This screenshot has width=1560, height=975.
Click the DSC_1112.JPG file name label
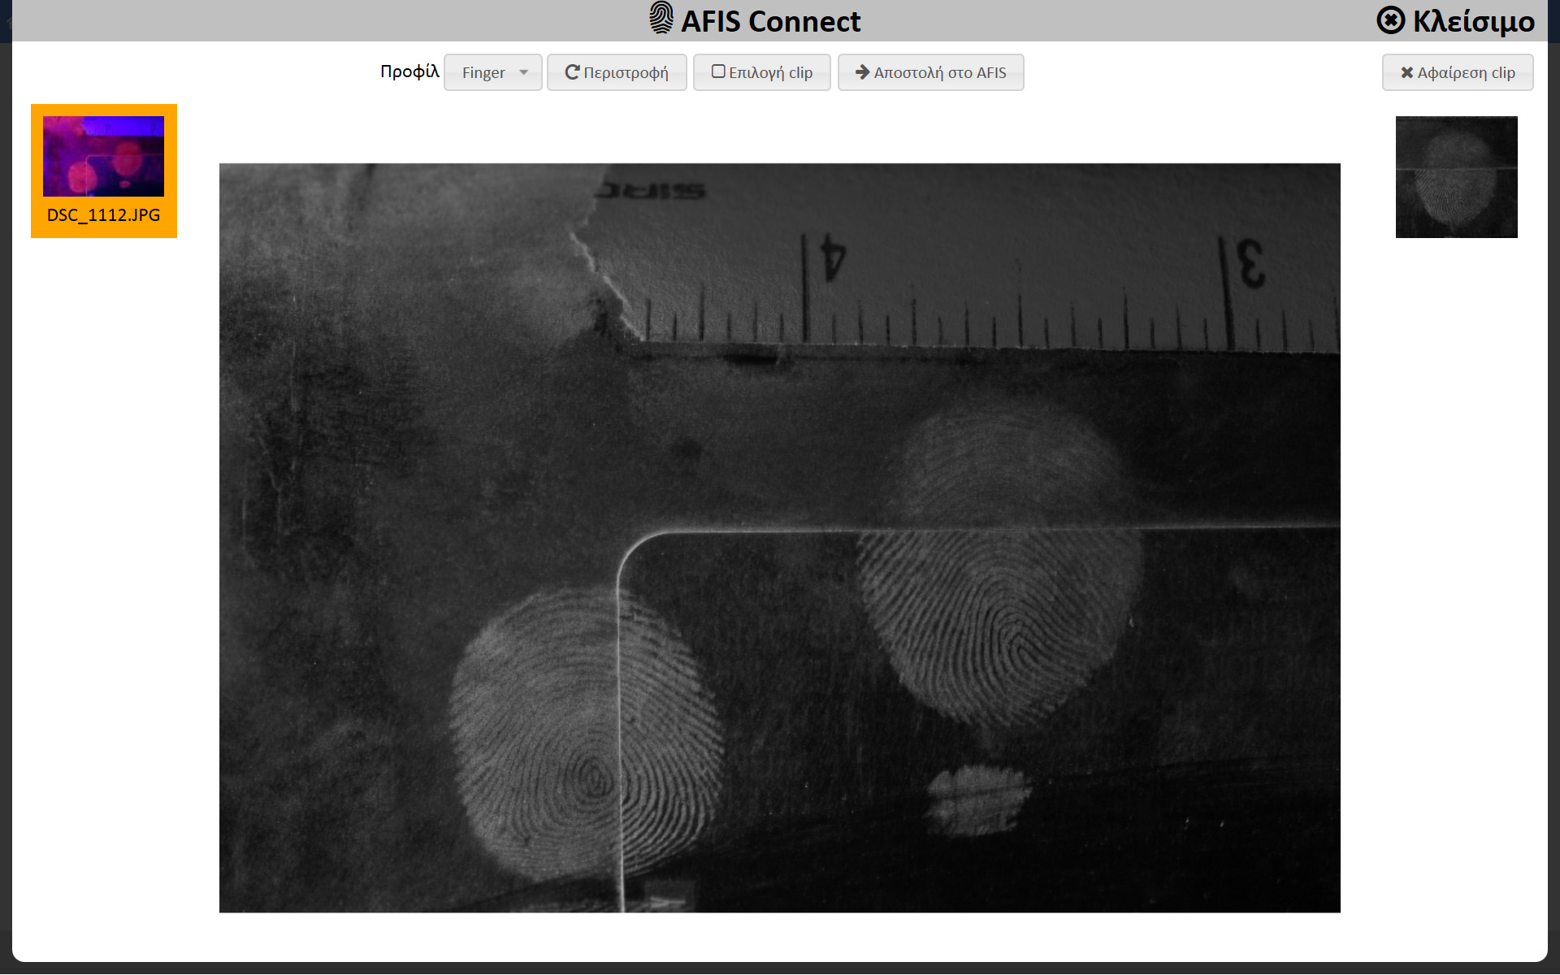[103, 215]
